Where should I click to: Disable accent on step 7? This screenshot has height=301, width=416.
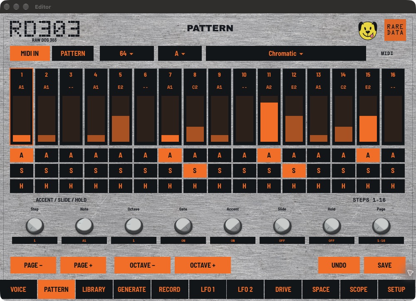(x=170, y=155)
